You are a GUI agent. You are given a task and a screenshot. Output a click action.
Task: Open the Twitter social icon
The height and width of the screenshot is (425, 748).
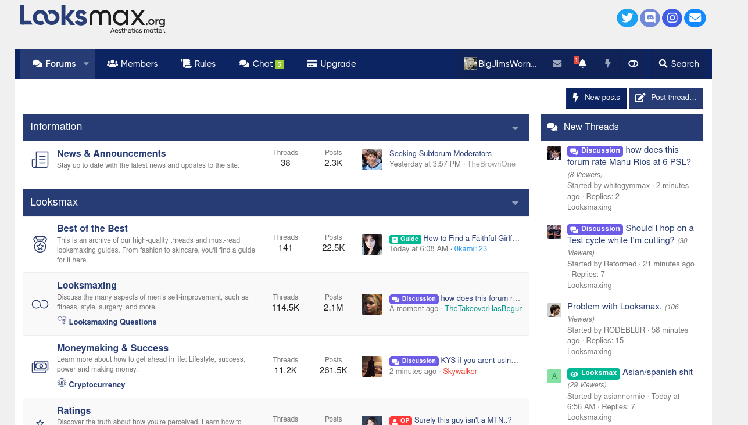coord(627,18)
